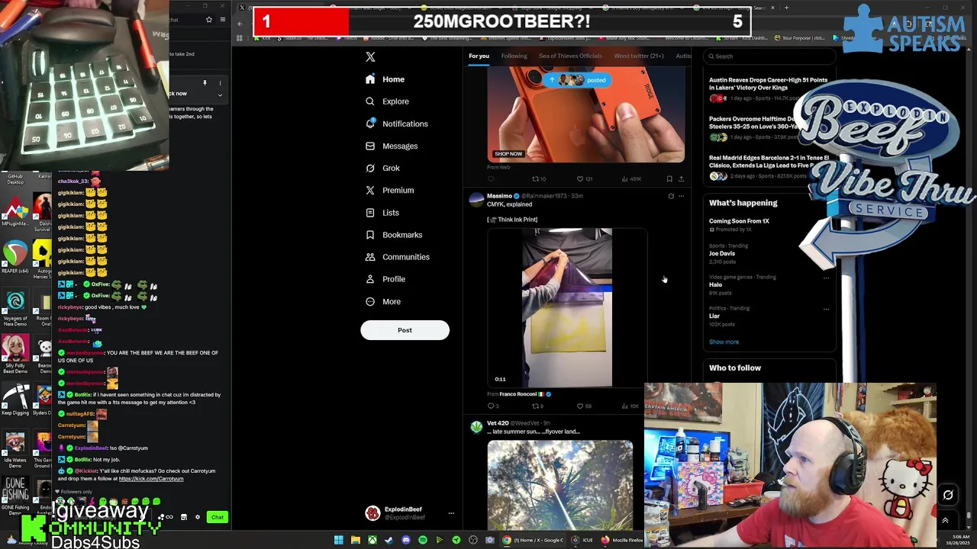Open Windows Start menu
977x549 pixels.
tap(338, 540)
